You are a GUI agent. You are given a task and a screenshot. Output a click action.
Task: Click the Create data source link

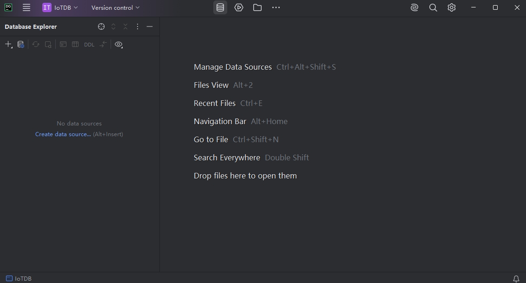coord(63,134)
